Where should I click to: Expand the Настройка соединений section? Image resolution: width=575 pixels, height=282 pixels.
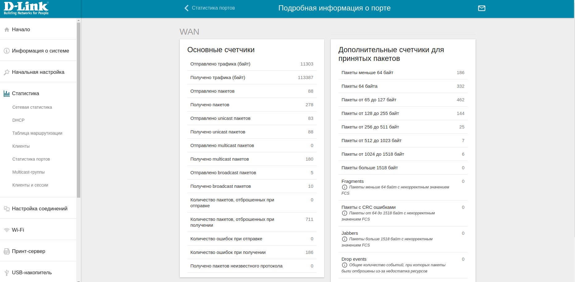click(x=40, y=209)
